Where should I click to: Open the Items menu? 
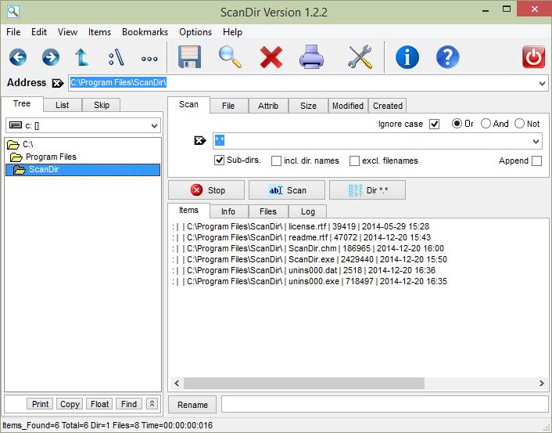[99, 32]
